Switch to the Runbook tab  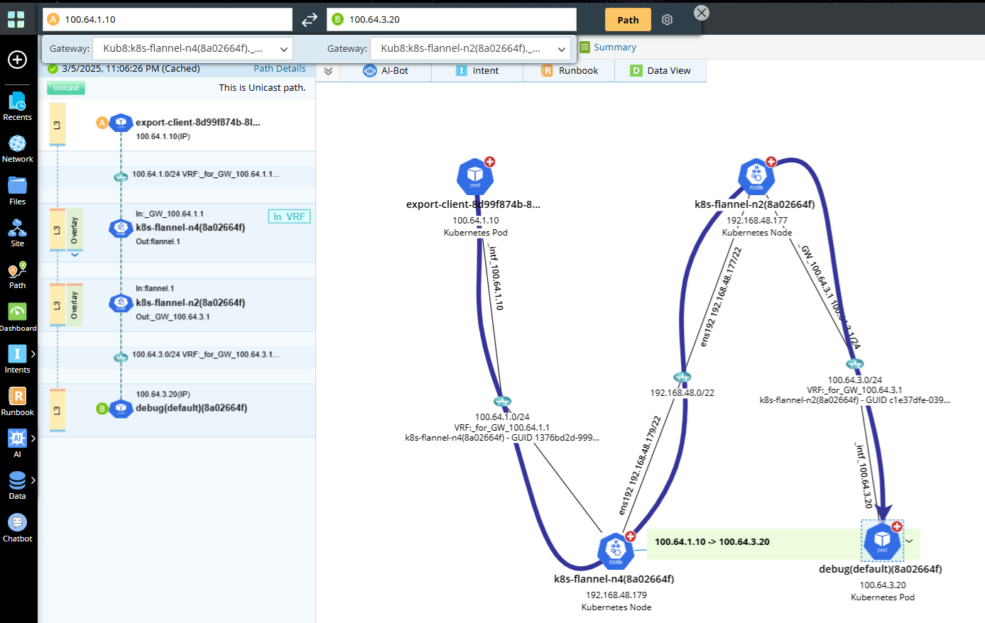tap(569, 71)
